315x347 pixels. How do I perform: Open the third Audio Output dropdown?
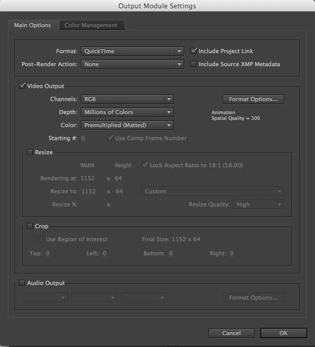coord(144,298)
